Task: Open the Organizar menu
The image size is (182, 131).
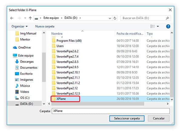Action: (19, 26)
